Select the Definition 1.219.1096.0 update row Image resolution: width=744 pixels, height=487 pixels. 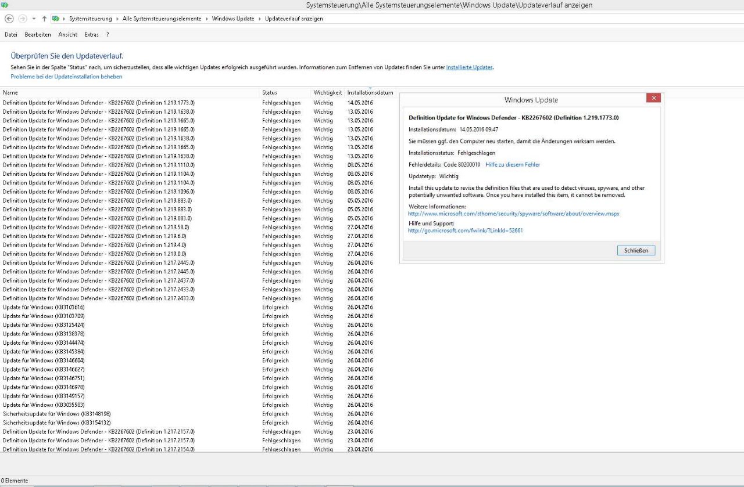click(188, 192)
